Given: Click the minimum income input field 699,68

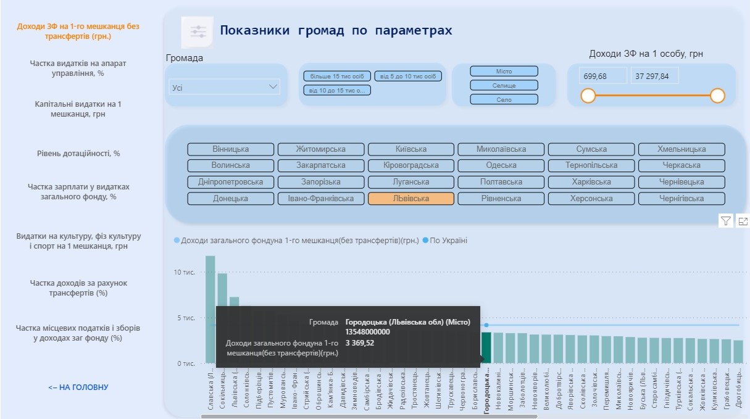Looking at the screenshot, I should coord(602,76).
